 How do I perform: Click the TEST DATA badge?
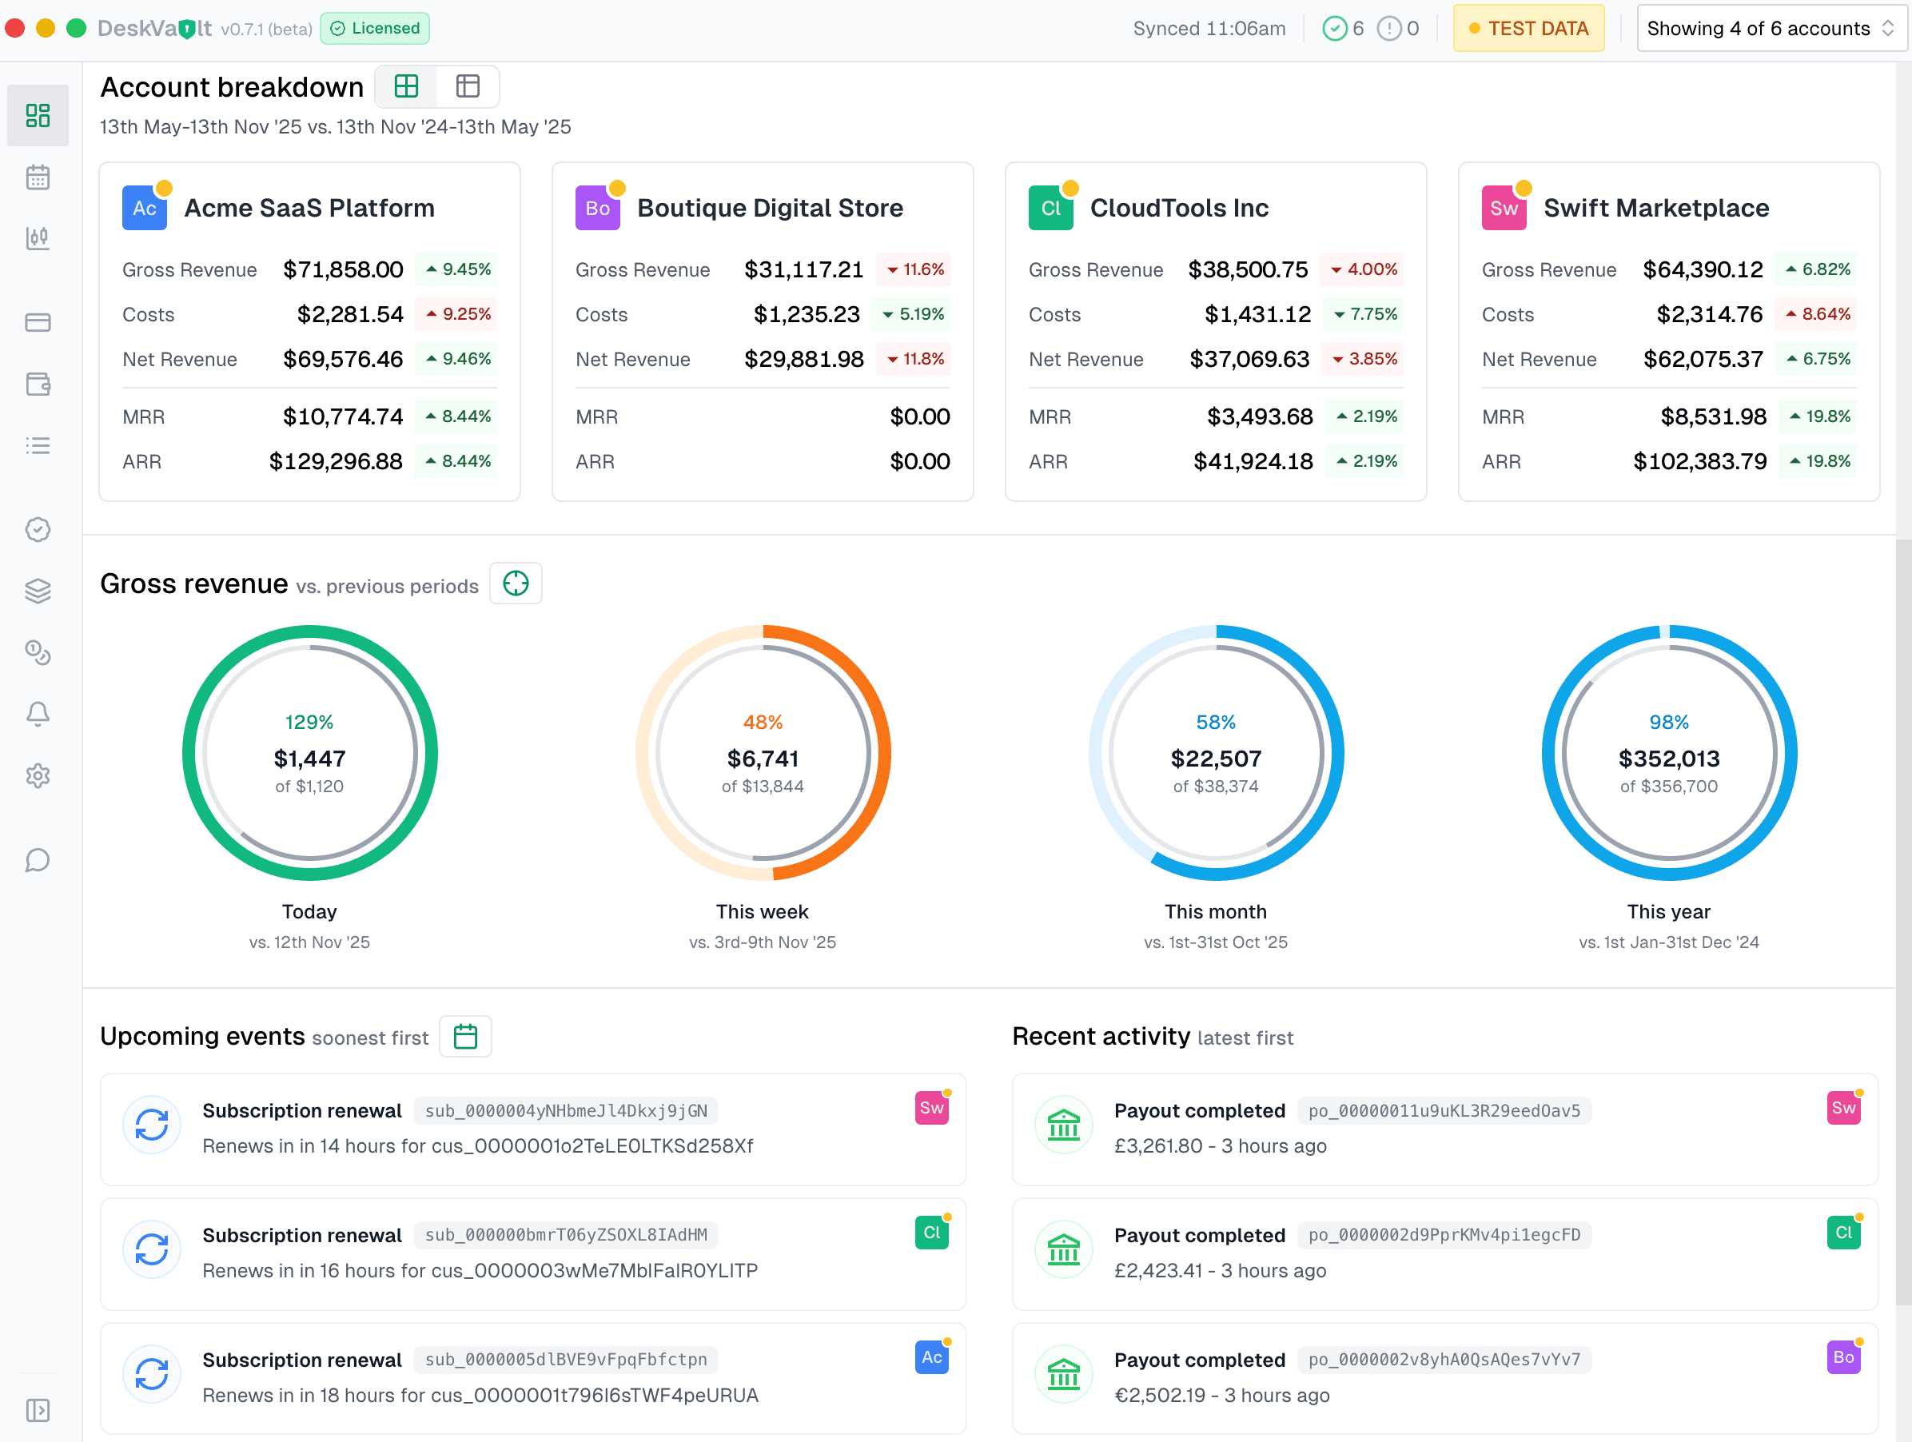pyautogui.click(x=1528, y=28)
